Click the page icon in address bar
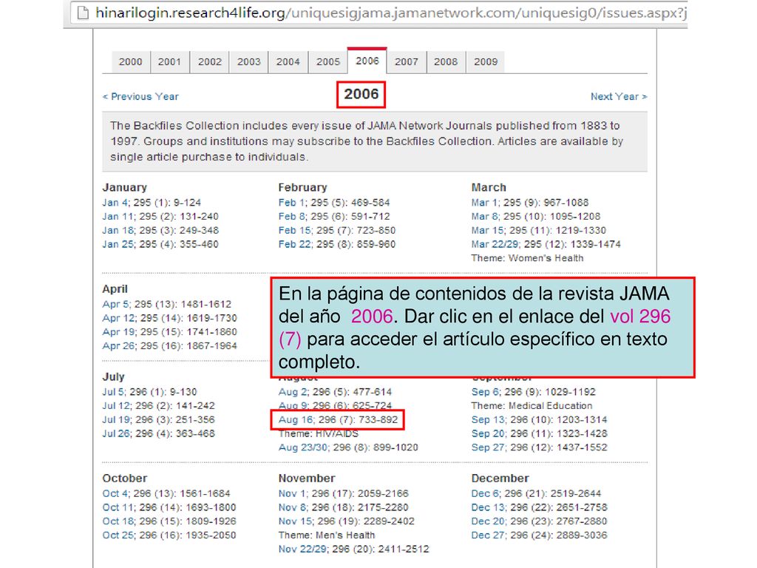Screen dimensions: 757x568 point(83,13)
